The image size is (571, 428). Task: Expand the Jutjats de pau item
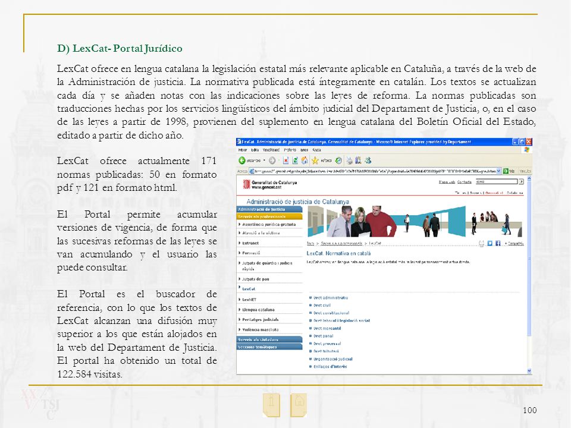click(x=255, y=279)
